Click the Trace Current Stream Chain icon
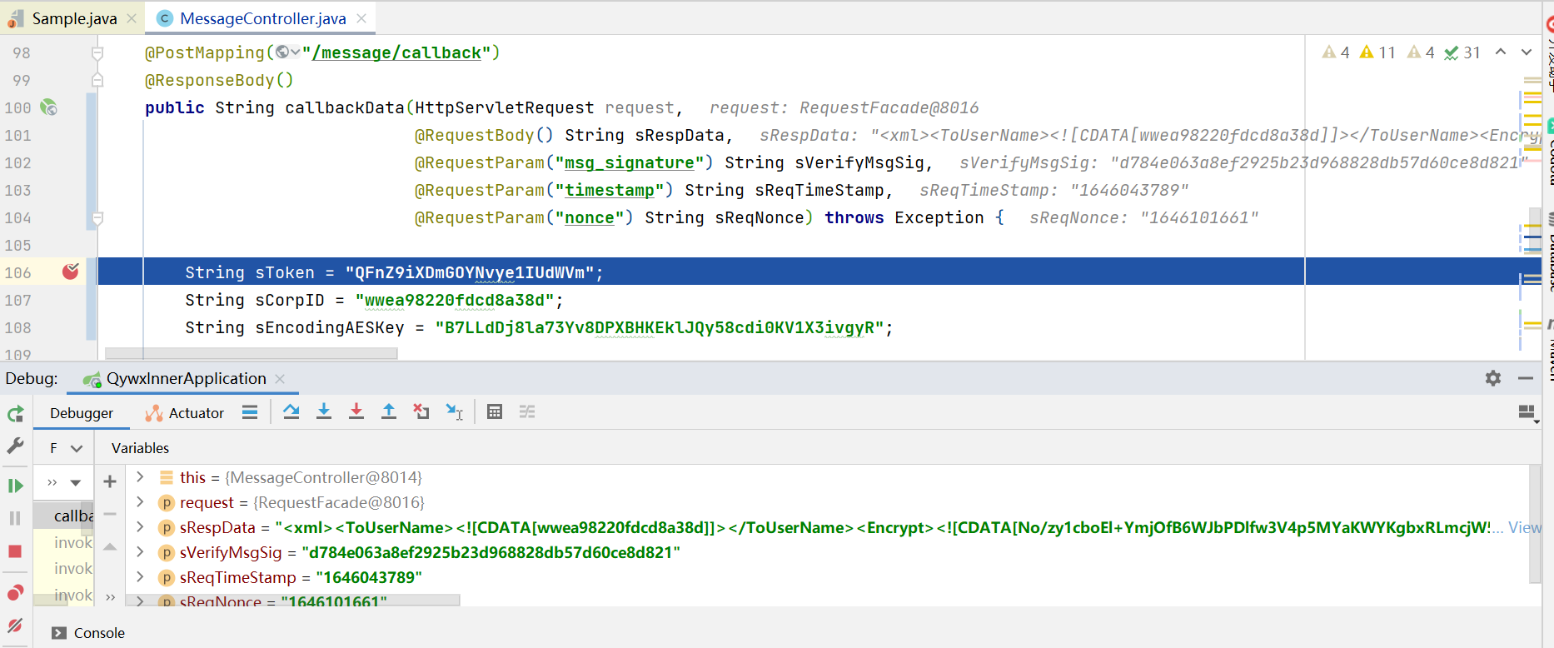Viewport: 1554px width, 648px height. pyautogui.click(x=527, y=411)
